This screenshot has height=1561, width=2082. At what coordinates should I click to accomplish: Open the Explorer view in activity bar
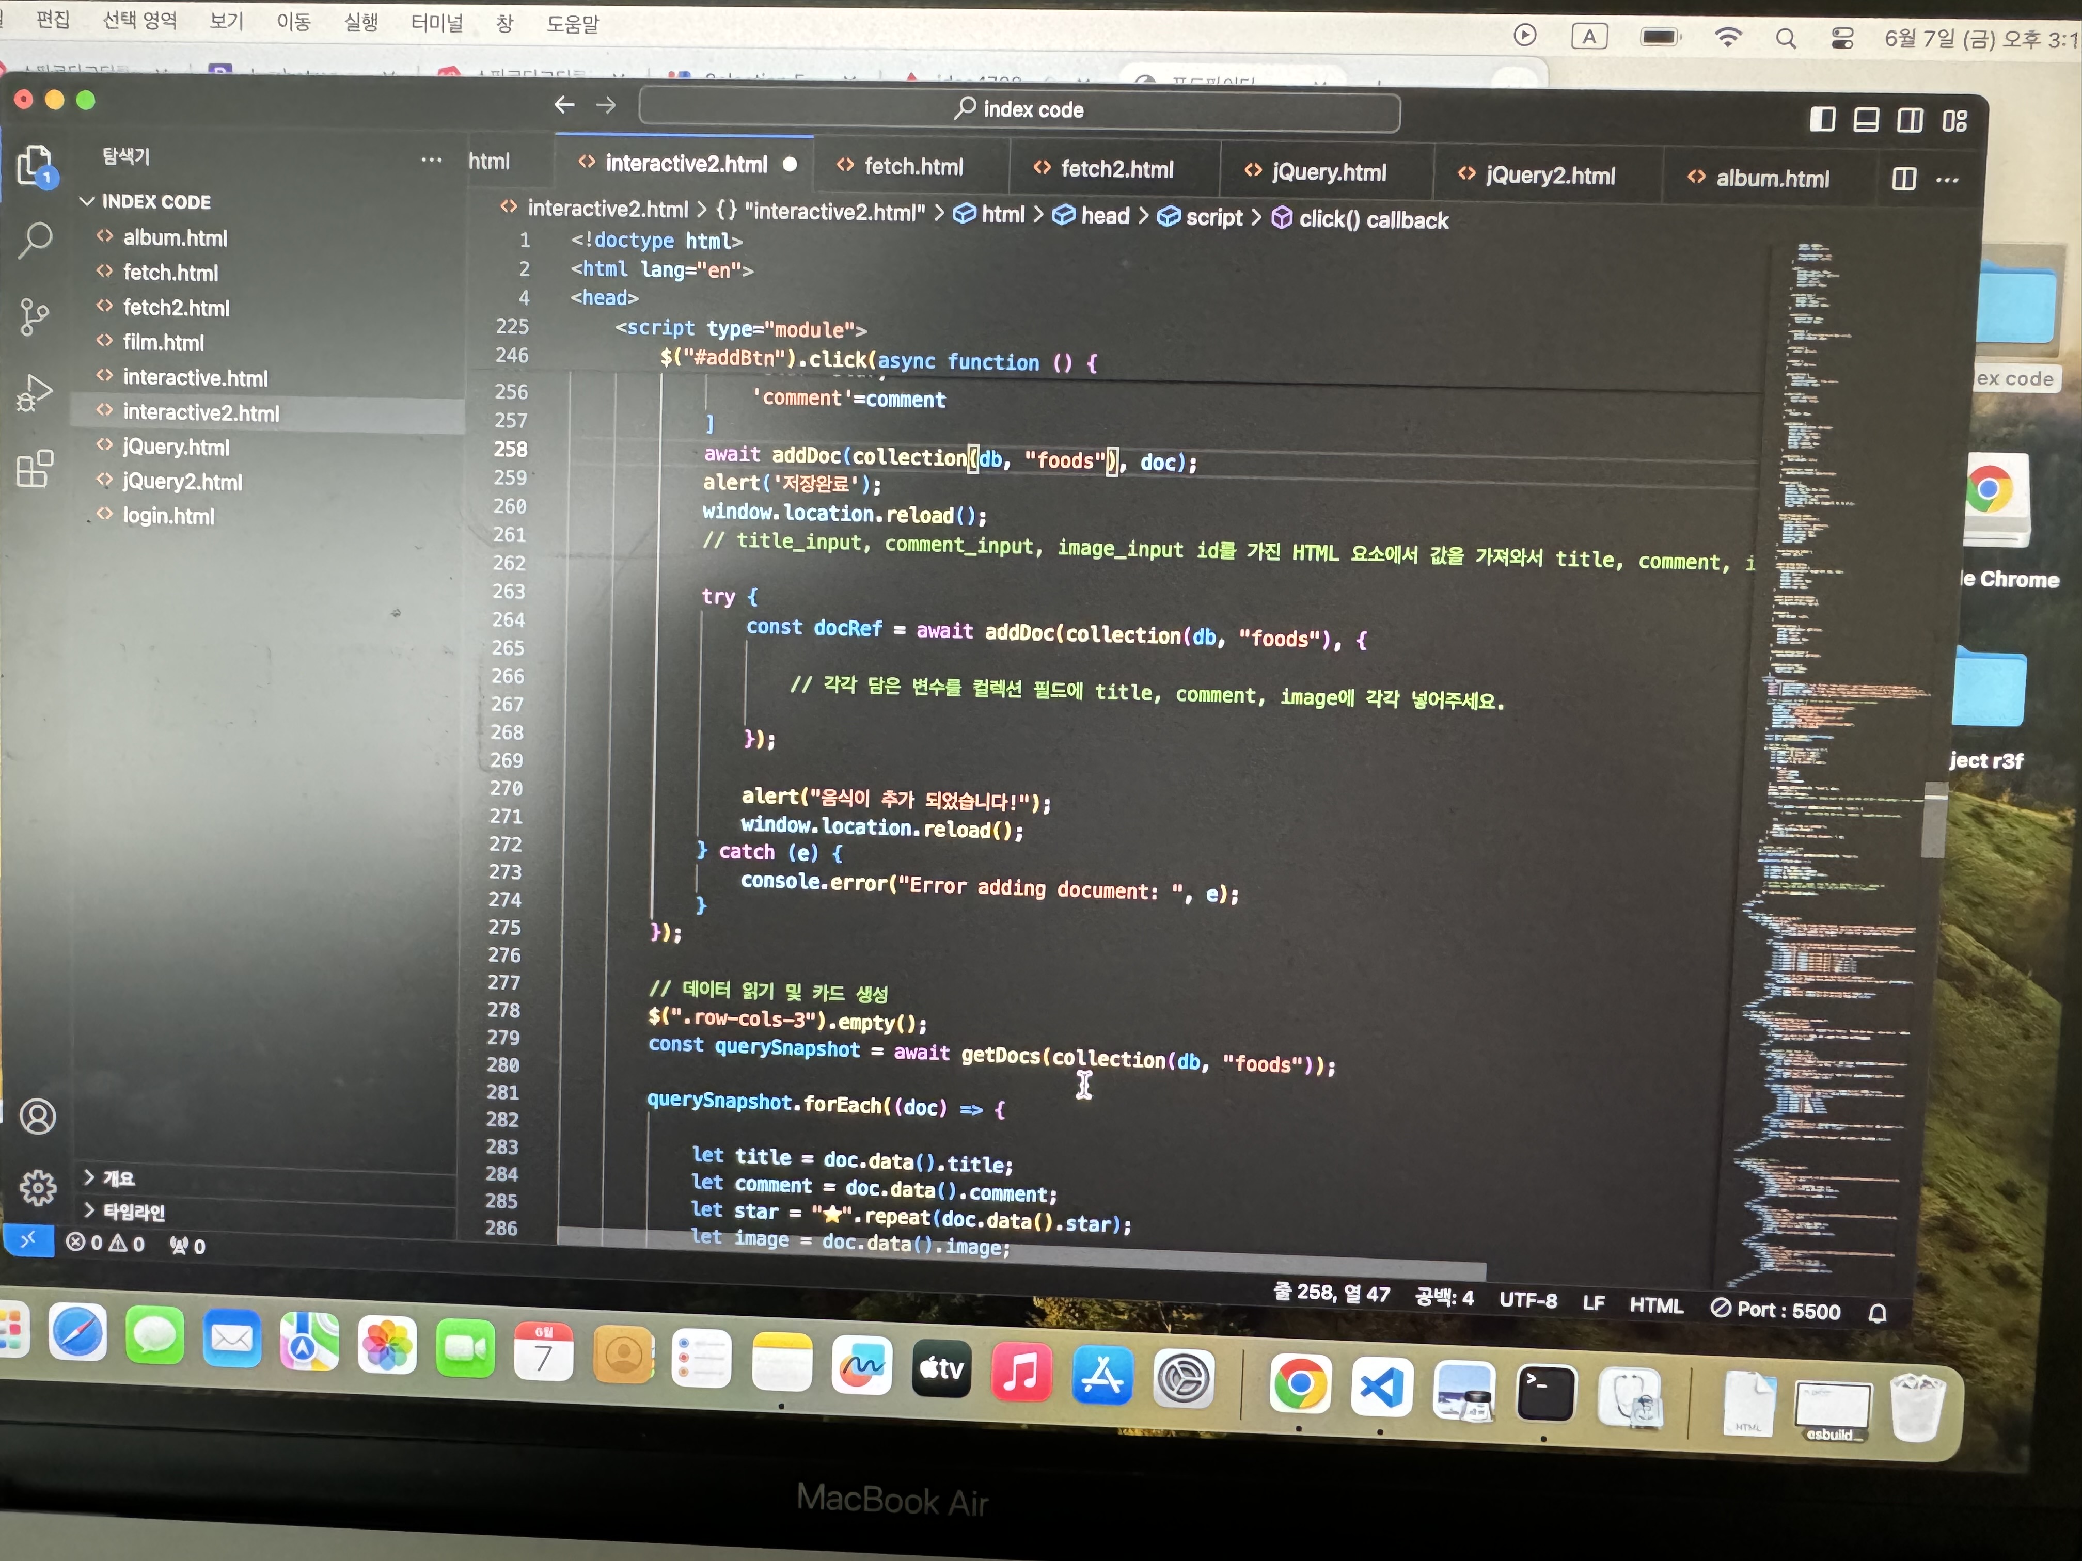coord(35,167)
